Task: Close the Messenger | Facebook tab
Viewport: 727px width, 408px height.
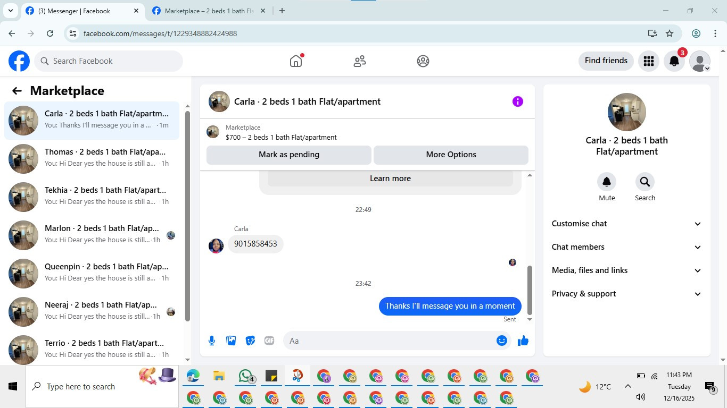Action: pyautogui.click(x=136, y=11)
